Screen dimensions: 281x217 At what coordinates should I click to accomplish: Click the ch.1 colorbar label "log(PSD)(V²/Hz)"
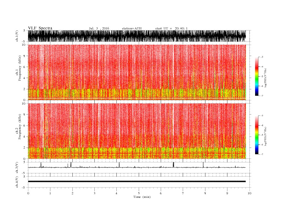[x=265, y=78]
